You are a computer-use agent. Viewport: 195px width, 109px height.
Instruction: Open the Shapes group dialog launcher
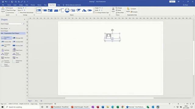pos(110,15)
